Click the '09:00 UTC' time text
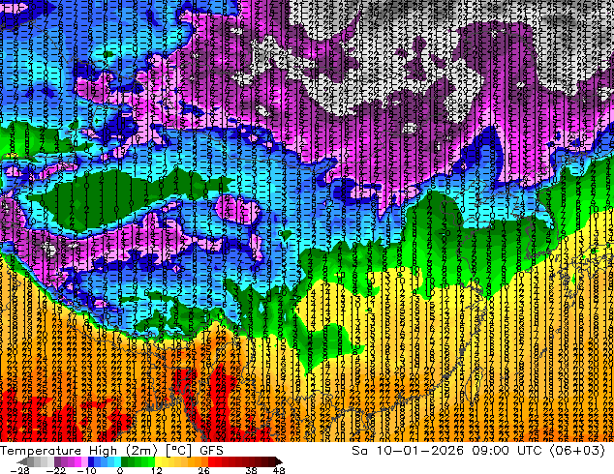The image size is (614, 474). (507, 451)
